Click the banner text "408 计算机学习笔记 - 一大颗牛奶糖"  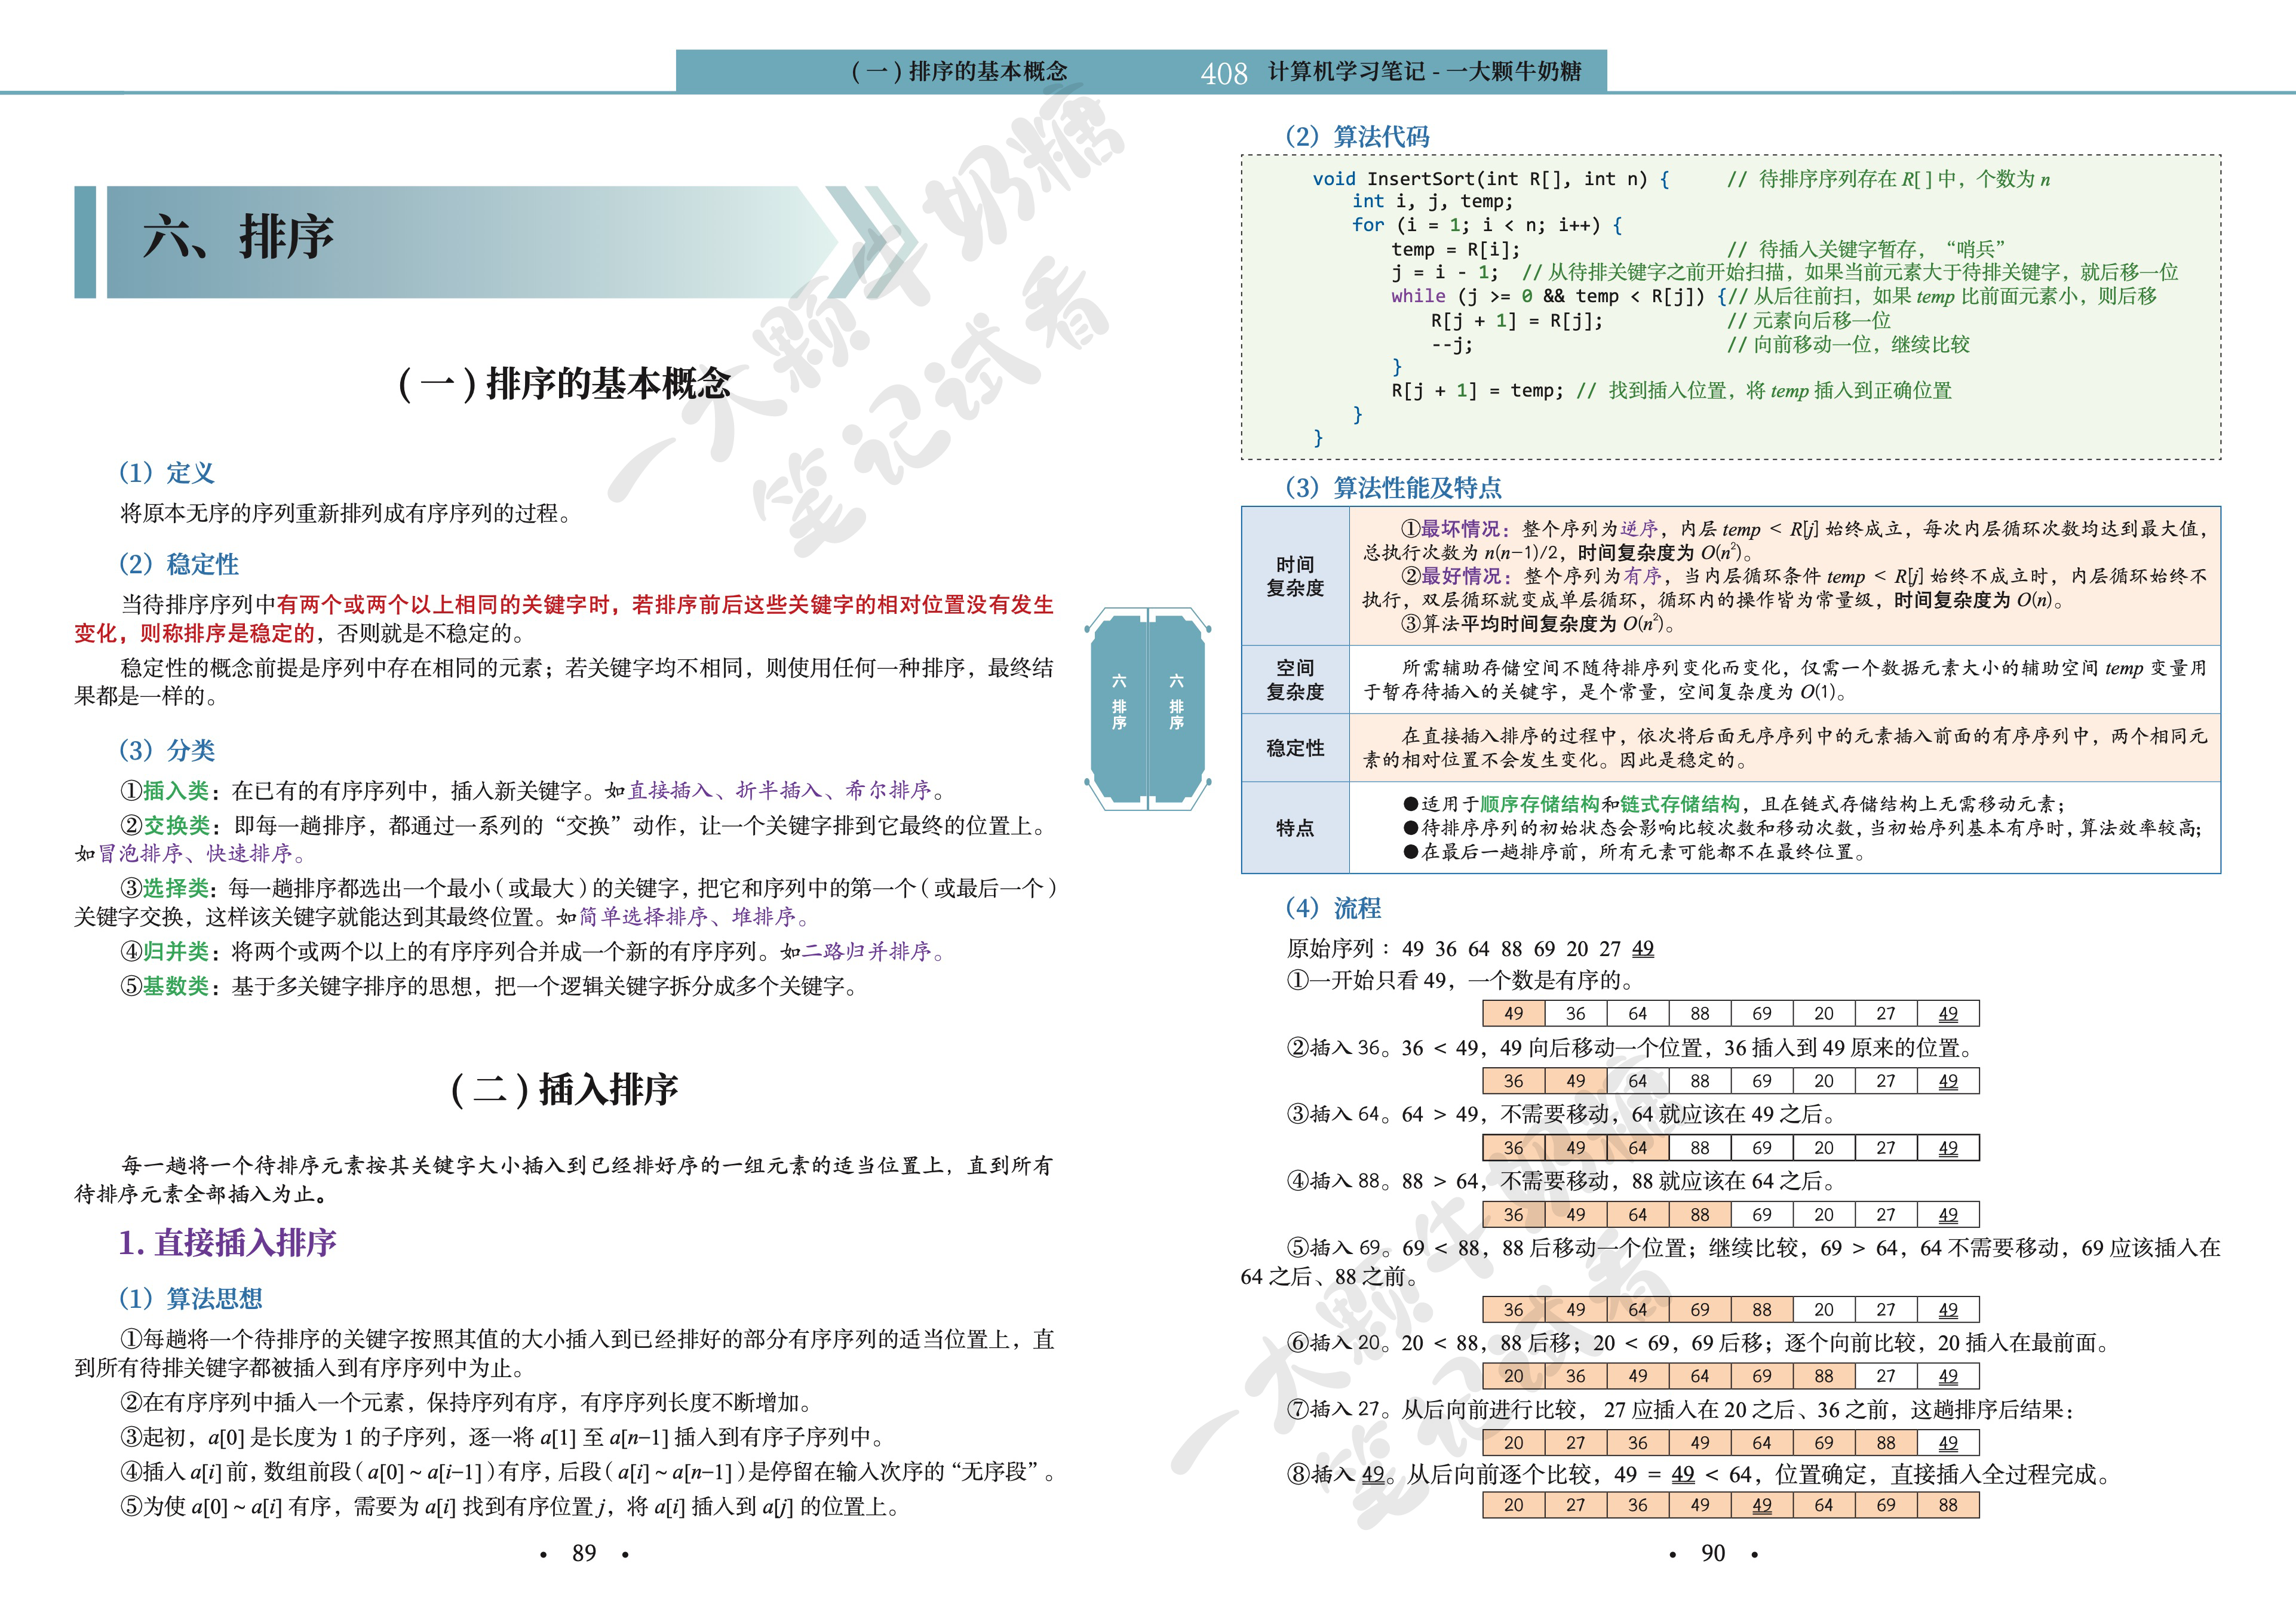1391,72
